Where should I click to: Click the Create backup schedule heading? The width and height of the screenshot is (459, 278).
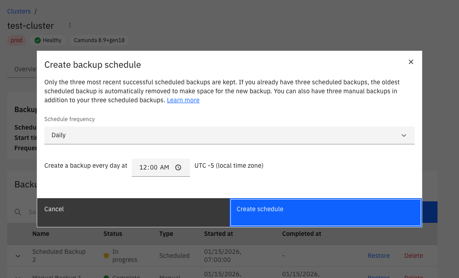[92, 65]
